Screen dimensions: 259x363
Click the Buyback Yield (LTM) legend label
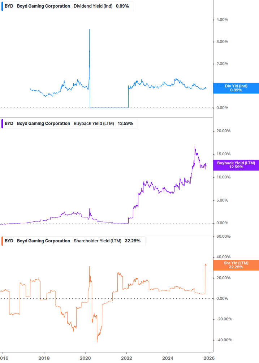(x=94, y=124)
